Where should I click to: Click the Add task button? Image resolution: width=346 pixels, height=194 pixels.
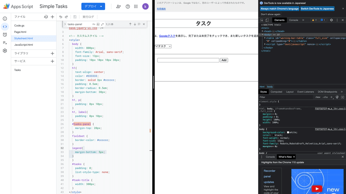coord(224,60)
